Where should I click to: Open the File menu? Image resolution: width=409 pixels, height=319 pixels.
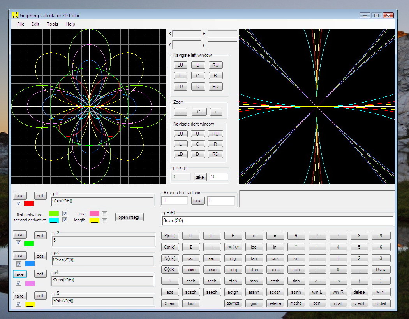click(x=21, y=24)
